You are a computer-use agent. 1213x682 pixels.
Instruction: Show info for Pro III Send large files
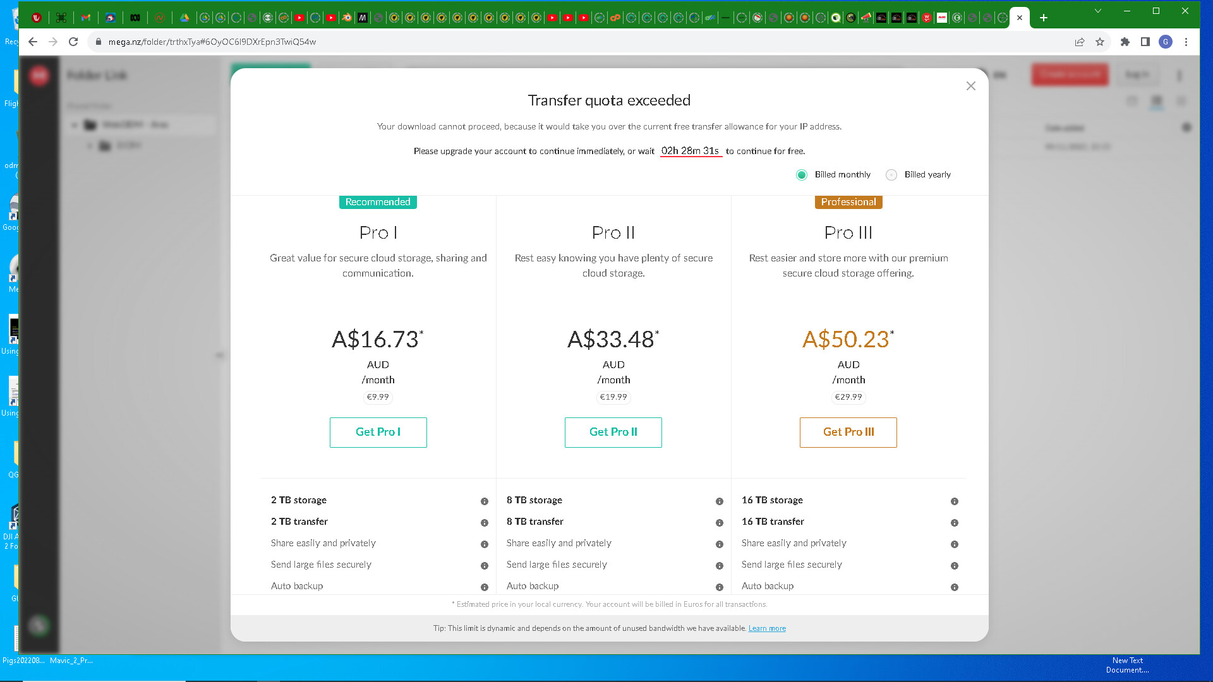(955, 566)
